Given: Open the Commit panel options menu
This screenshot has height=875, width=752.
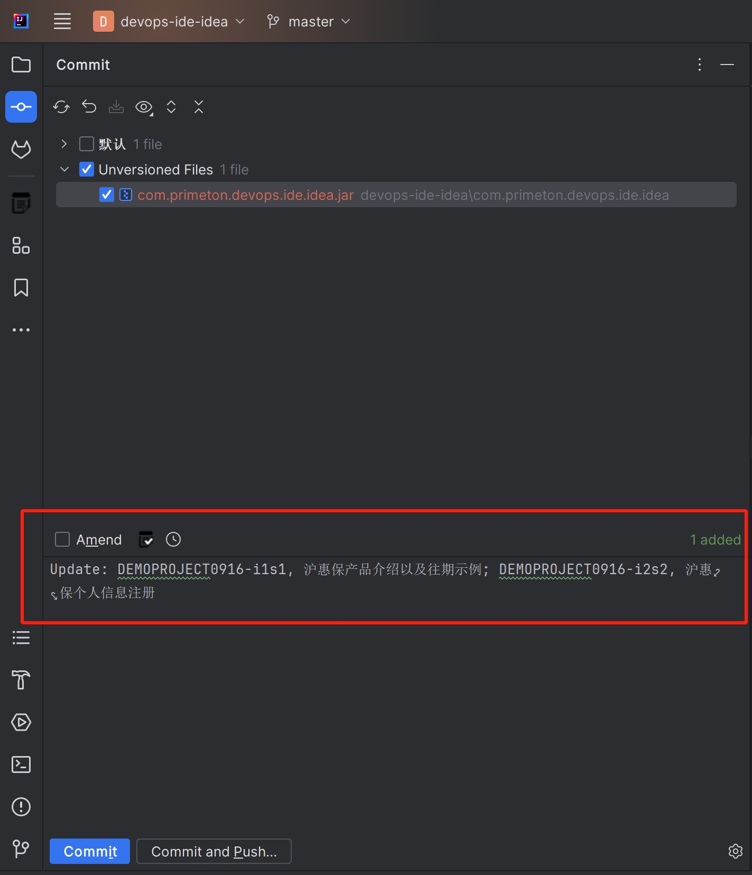Looking at the screenshot, I should [x=700, y=65].
